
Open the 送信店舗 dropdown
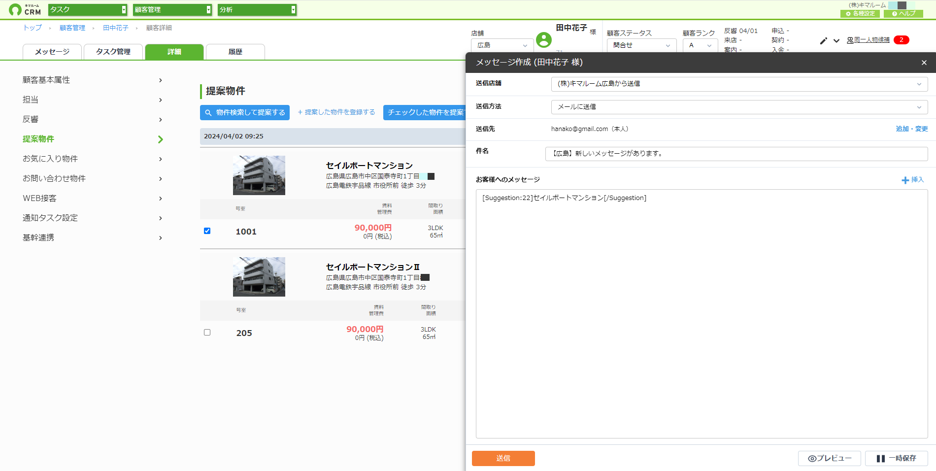[739, 84]
